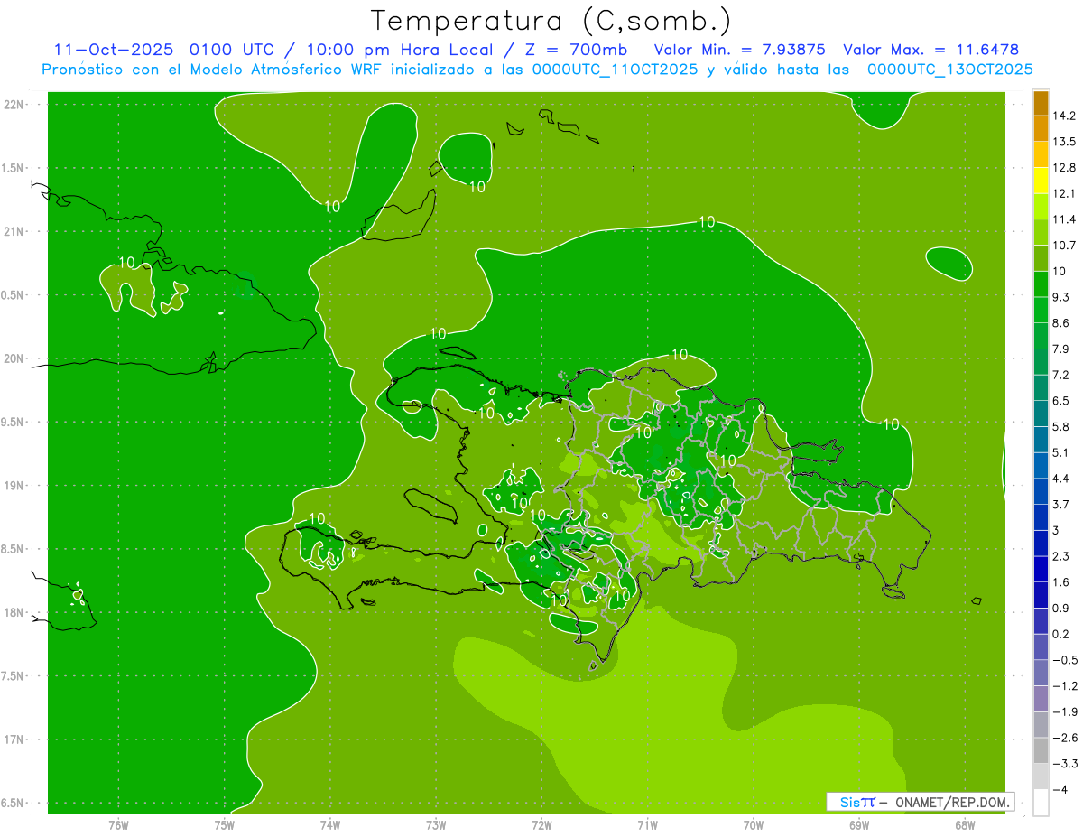Pick the yellow swatch between 12.1 and 12.8

[x=1041, y=181]
